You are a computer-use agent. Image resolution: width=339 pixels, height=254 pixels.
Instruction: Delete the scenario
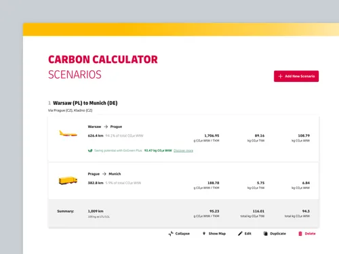click(x=307, y=234)
